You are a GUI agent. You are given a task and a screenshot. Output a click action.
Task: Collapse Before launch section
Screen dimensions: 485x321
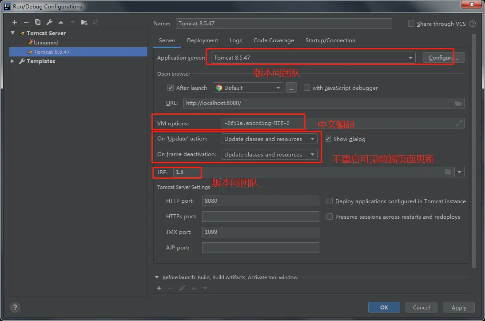pos(157,277)
